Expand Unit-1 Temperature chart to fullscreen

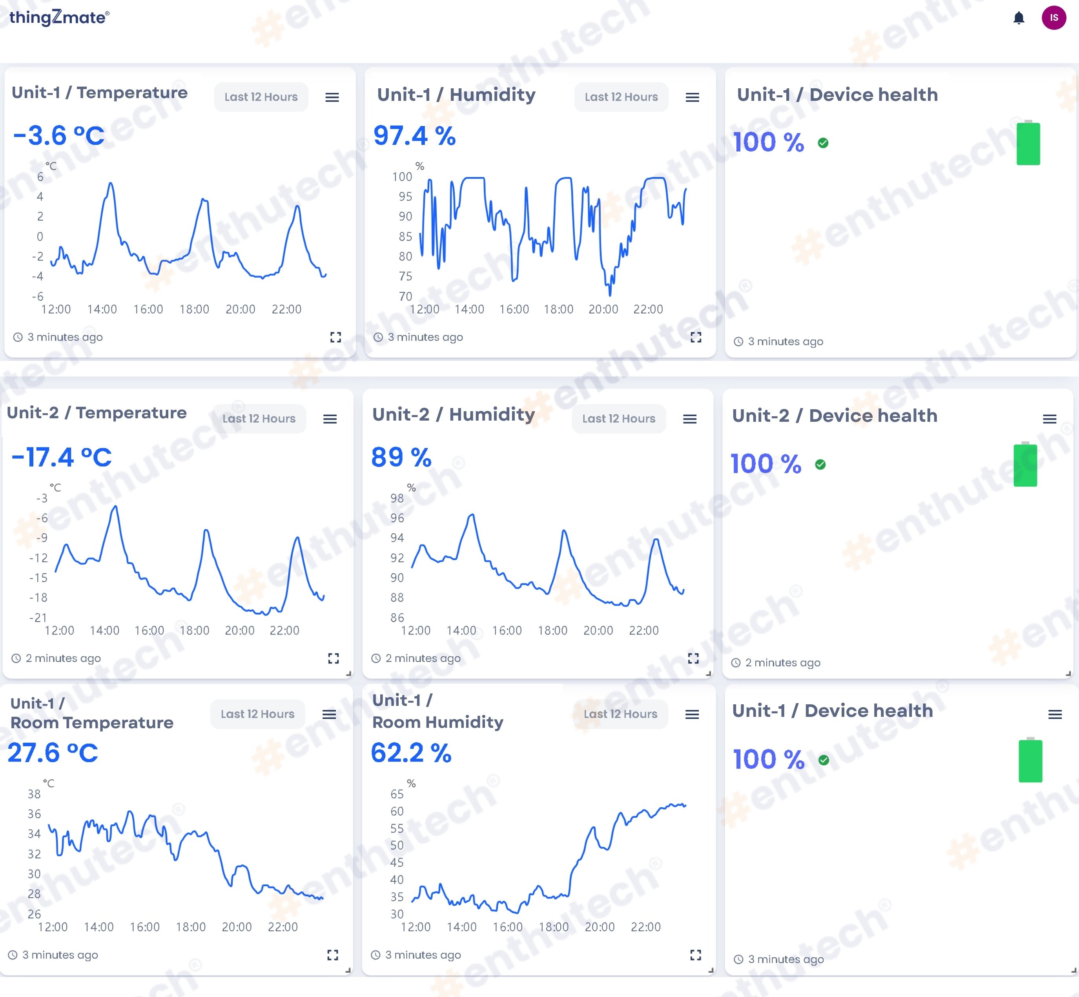pos(335,337)
